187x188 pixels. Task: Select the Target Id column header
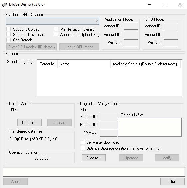(x=47, y=64)
